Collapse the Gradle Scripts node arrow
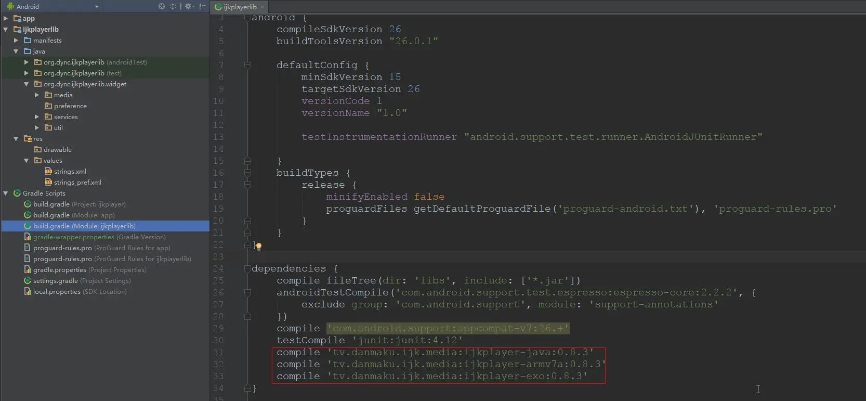Screen dimensions: 866x401 [6, 193]
